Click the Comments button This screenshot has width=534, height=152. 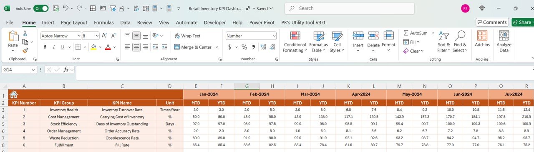(x=492, y=22)
